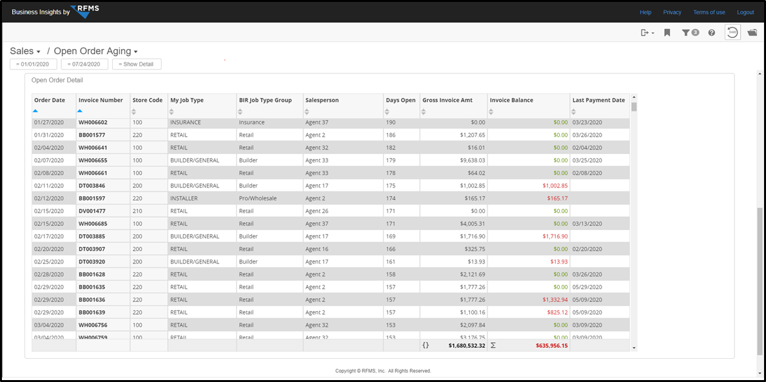766x382 pixels.
Task: Sort by Order Date arrow icon
Action: pyautogui.click(x=35, y=111)
